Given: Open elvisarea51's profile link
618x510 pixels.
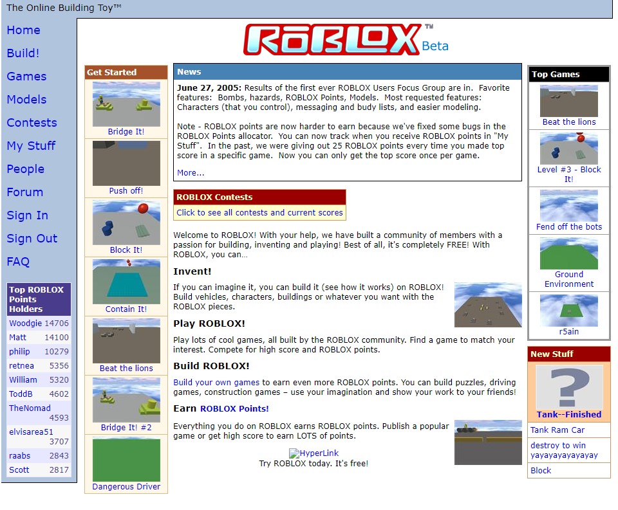Looking at the screenshot, I should (31, 432).
